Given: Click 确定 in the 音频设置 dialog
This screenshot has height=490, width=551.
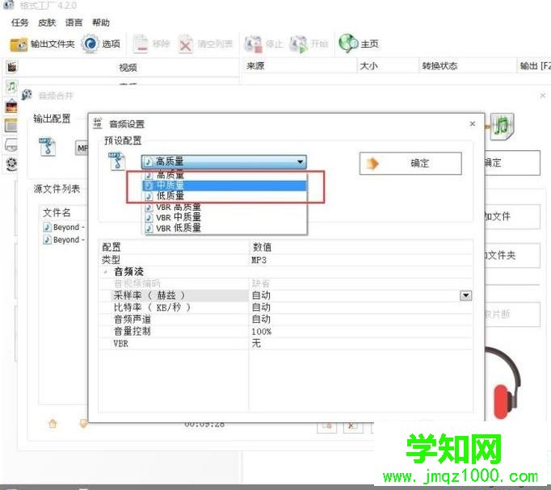Looking at the screenshot, I should [410, 163].
